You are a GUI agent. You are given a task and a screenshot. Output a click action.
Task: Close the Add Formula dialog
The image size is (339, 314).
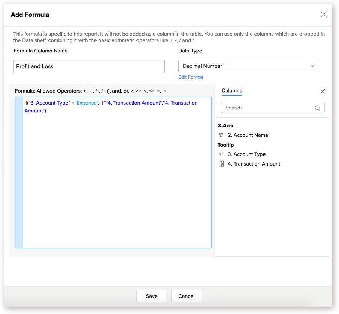coord(324,15)
